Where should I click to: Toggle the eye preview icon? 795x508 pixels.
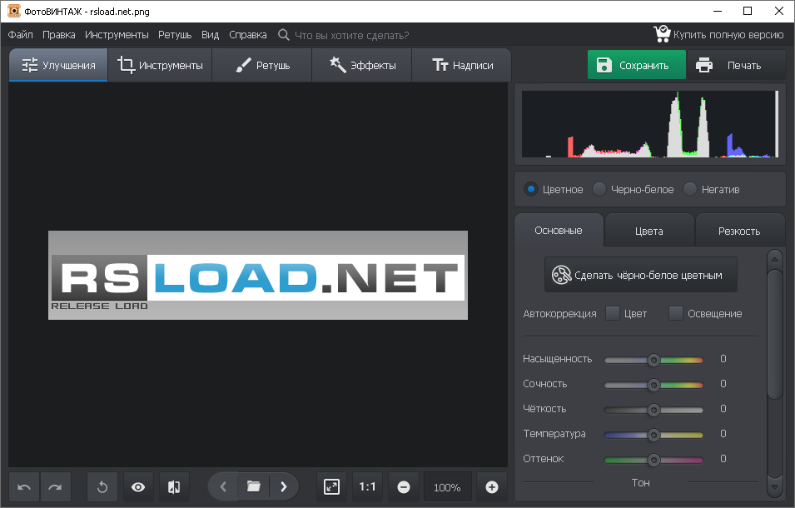(x=138, y=487)
